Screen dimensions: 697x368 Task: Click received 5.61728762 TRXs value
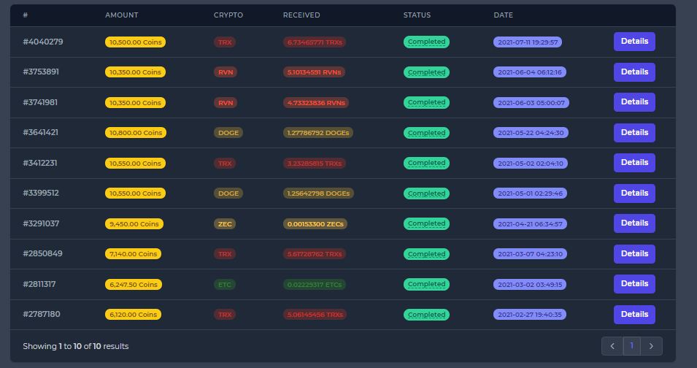pyautogui.click(x=315, y=254)
